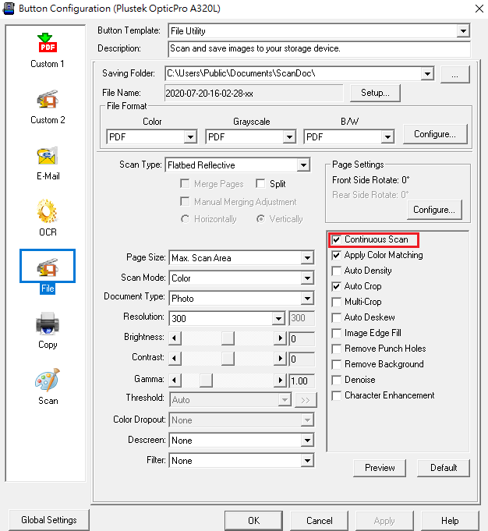Click the Description text field
Image resolution: width=488 pixels, height=531 pixels.
[319, 49]
